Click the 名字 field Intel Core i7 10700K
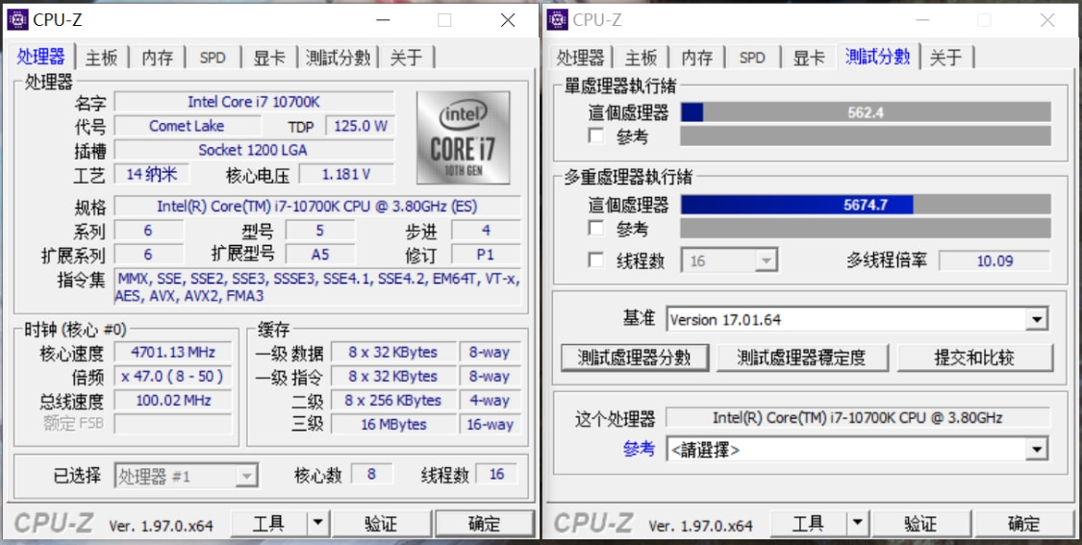 pyautogui.click(x=254, y=102)
